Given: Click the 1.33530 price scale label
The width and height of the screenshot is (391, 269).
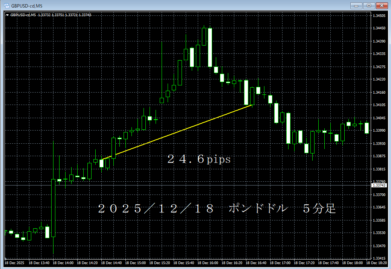Looking at the screenshot, I should (x=379, y=233).
